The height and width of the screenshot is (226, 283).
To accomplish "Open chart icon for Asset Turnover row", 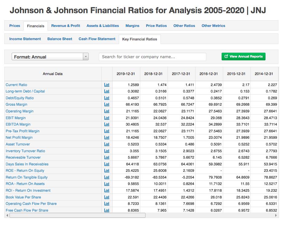I will (107, 144).
